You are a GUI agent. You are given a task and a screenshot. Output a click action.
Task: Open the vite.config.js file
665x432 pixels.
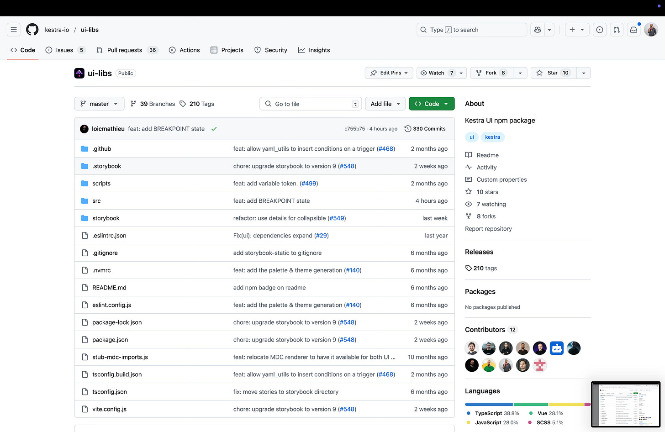(x=110, y=409)
